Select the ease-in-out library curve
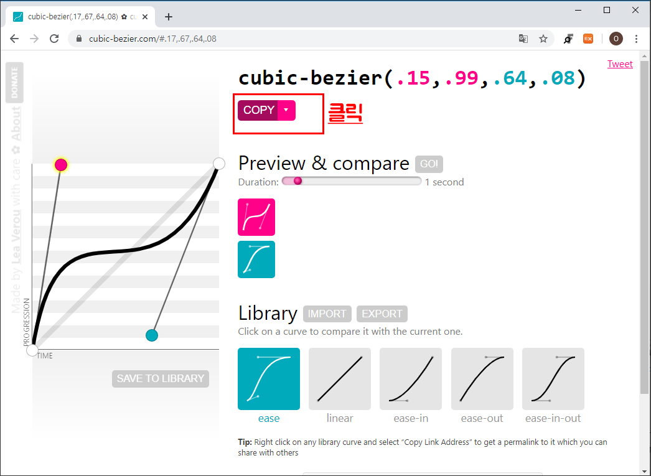The height and width of the screenshot is (476, 651). pos(553,379)
